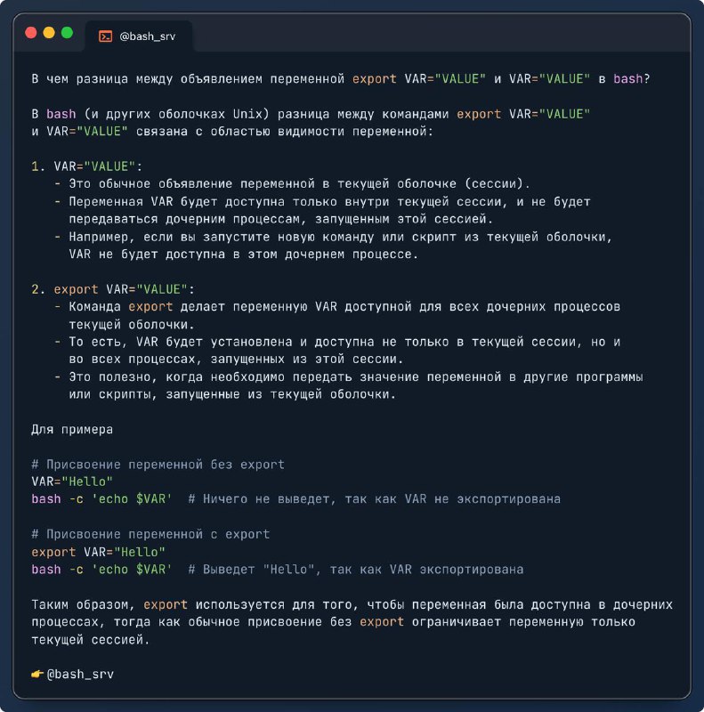
Task: Click the "Для примера" heading text
Action: point(72,429)
